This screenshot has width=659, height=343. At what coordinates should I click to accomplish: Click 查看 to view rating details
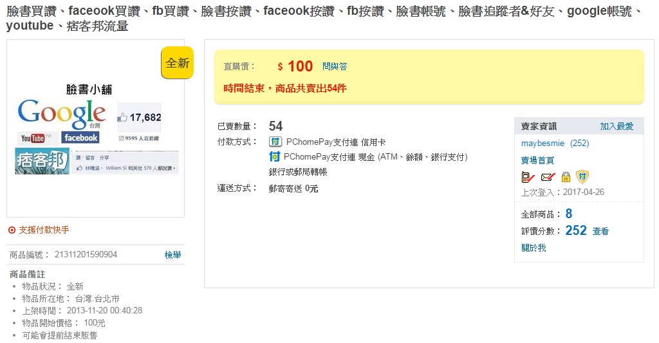600,231
